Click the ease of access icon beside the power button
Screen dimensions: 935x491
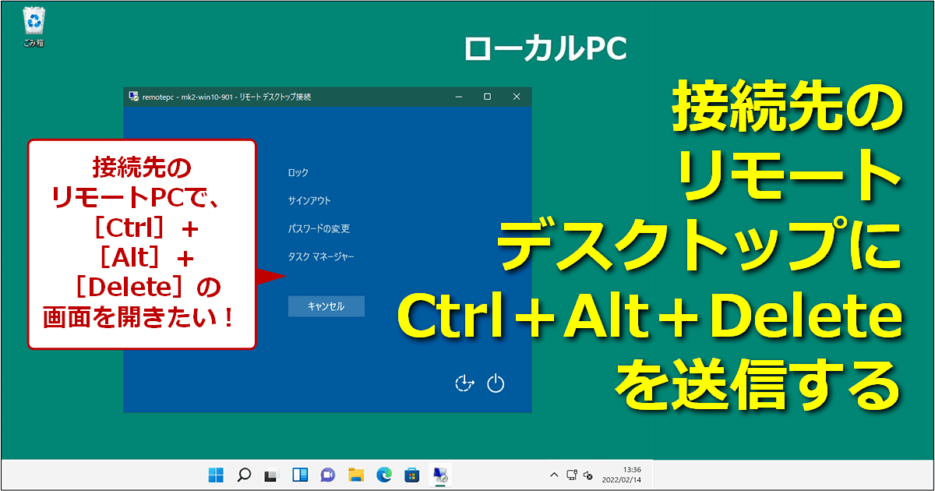[x=464, y=383]
